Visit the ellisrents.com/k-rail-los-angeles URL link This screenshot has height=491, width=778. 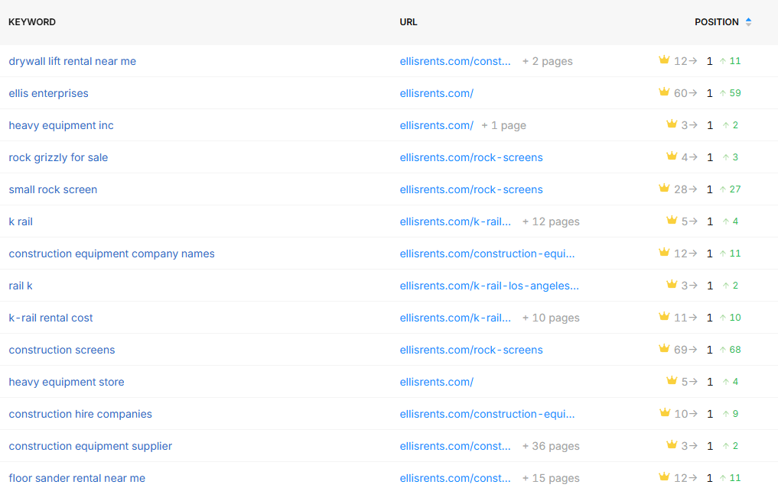pyautogui.click(x=489, y=286)
